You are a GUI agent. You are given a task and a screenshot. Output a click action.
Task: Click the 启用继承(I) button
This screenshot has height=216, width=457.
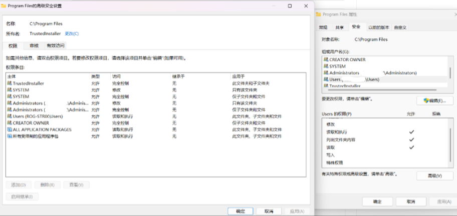click(x=22, y=197)
